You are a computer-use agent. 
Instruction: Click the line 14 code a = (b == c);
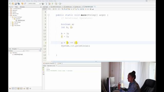tap(69, 43)
